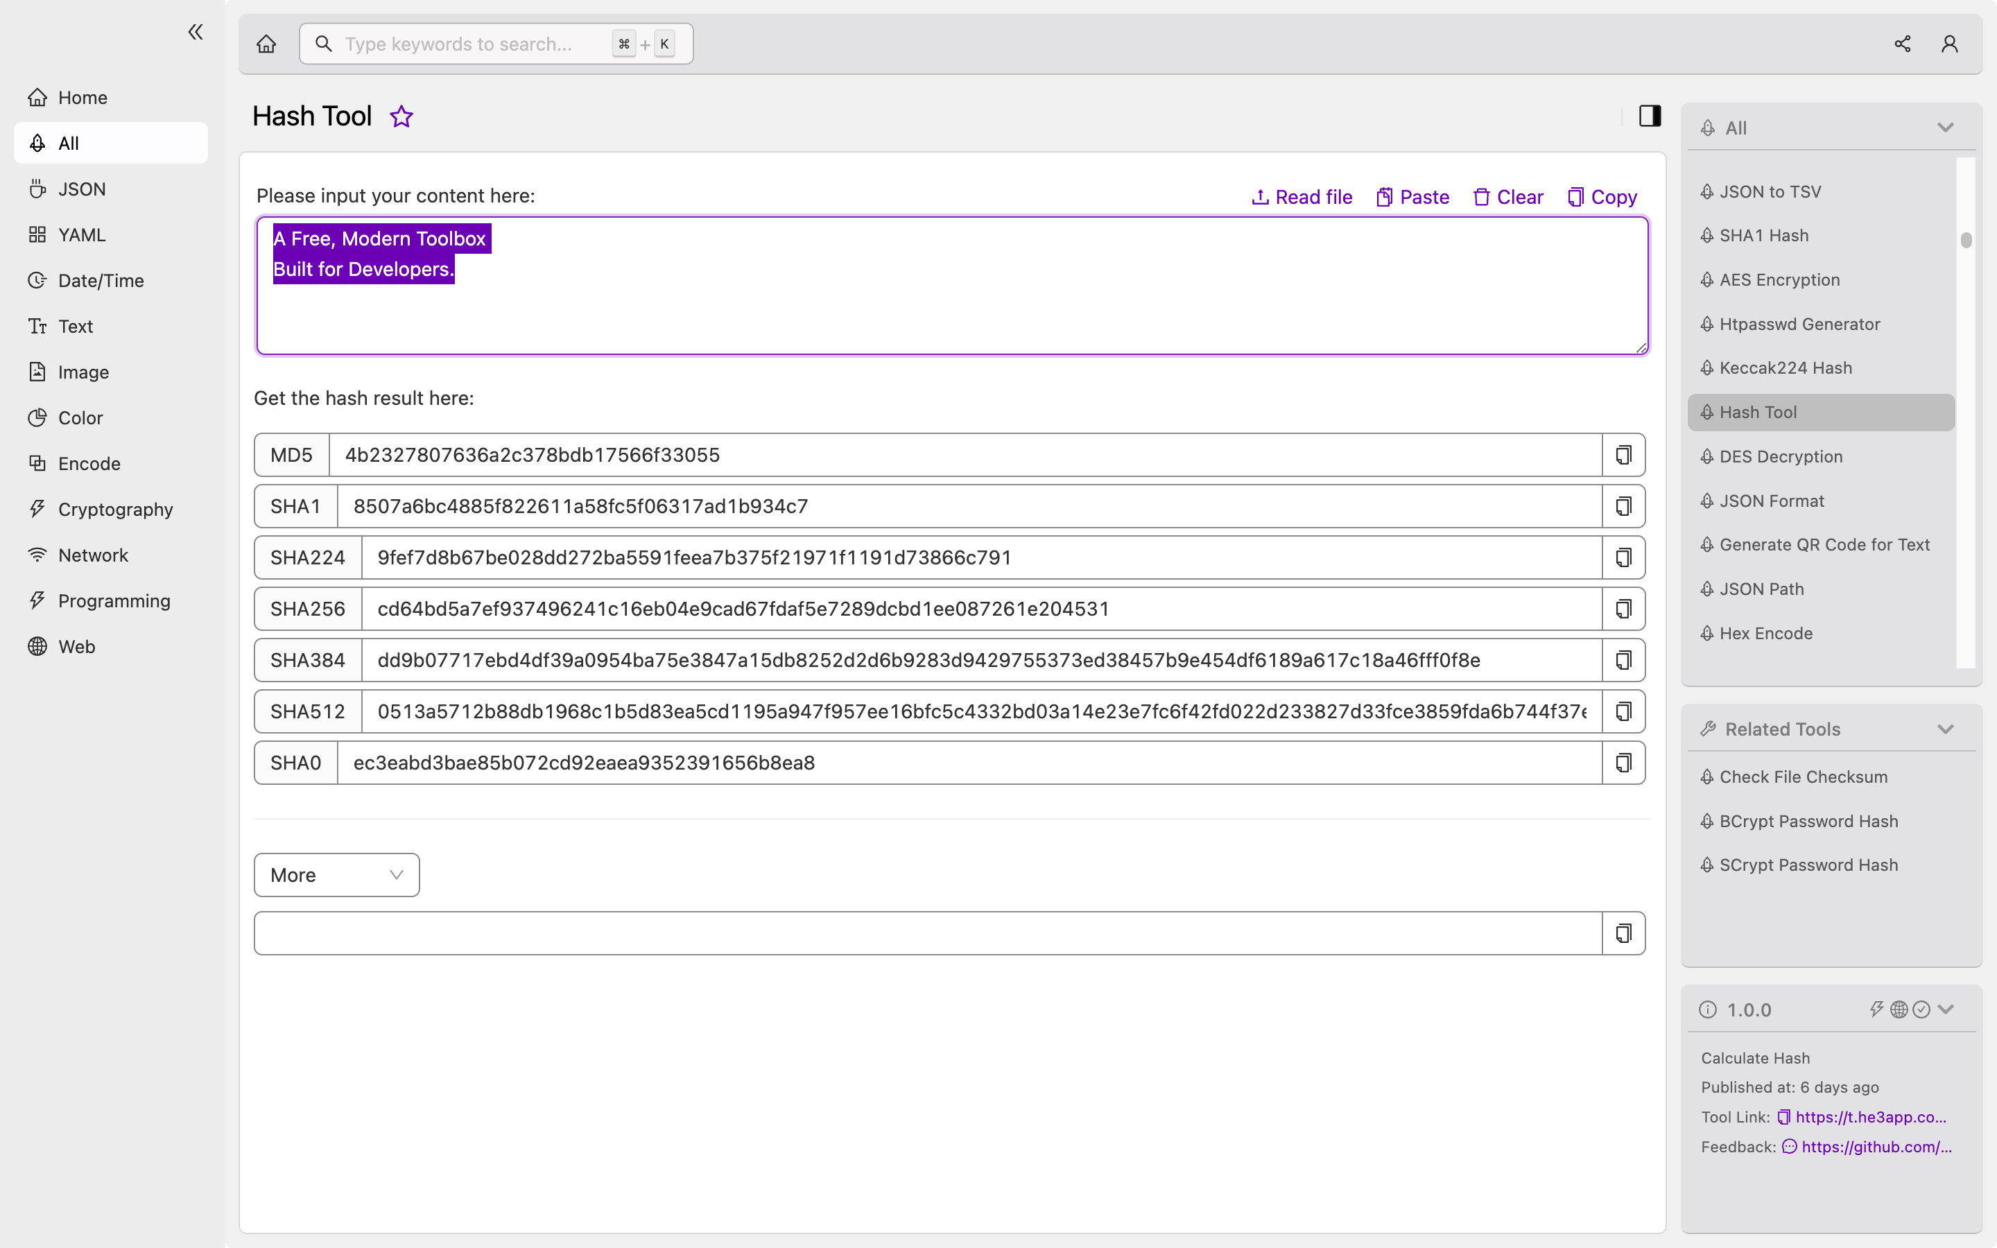1997x1248 pixels.
Task: Expand the More hash algorithms dropdown
Action: coord(338,874)
